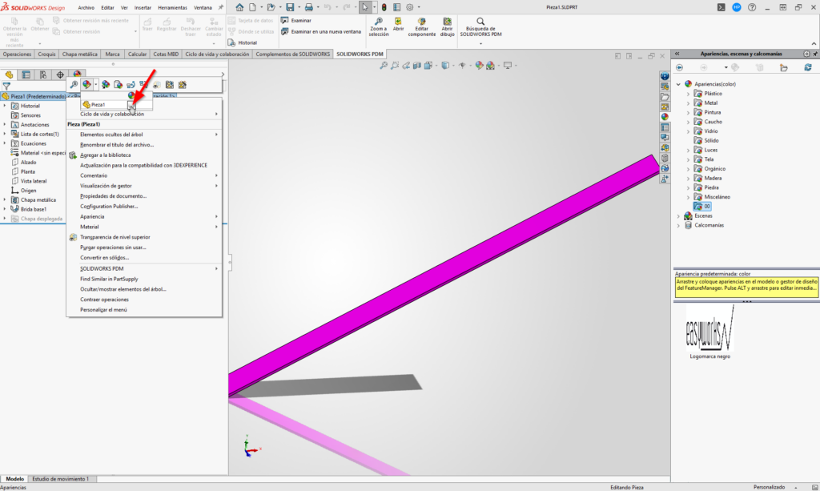
Task: Click the save disk icon
Action: point(290,7)
